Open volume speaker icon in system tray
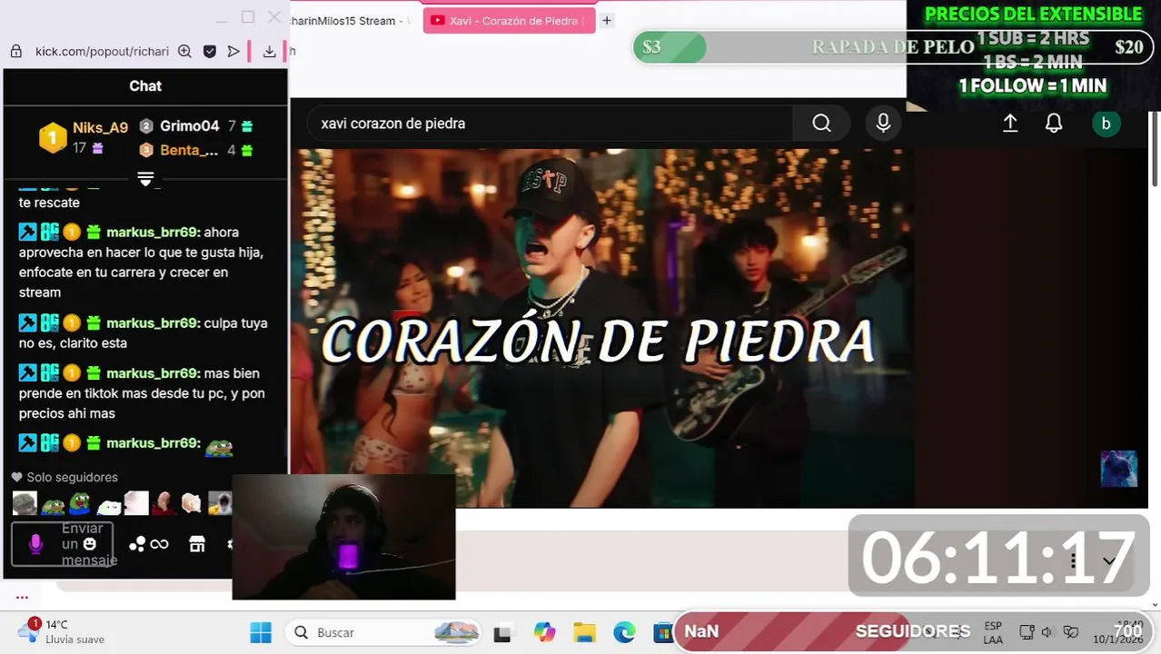The image size is (1161, 654). pos(1047,632)
